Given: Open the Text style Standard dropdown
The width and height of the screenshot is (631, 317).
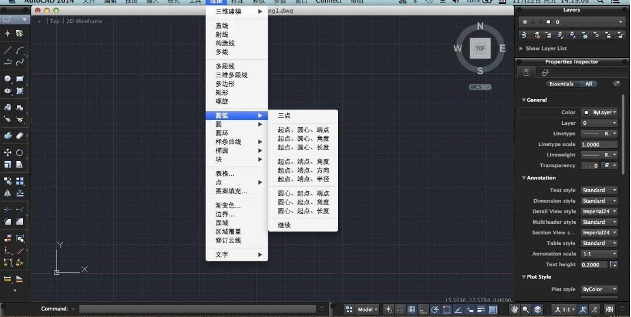Looking at the screenshot, I should point(599,190).
